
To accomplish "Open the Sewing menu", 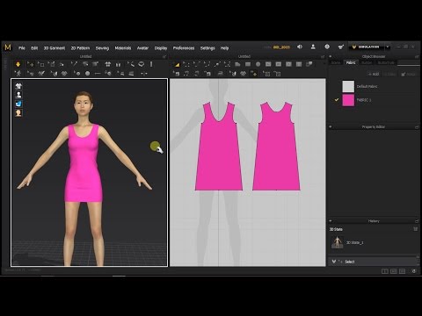I will click(102, 48).
